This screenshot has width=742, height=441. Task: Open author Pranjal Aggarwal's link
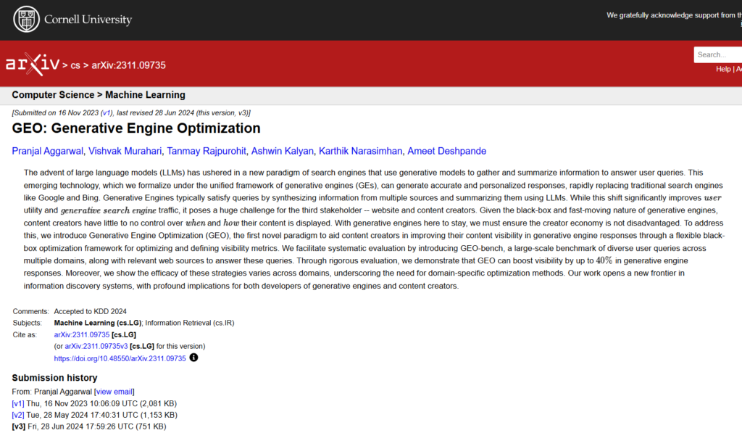[47, 151]
